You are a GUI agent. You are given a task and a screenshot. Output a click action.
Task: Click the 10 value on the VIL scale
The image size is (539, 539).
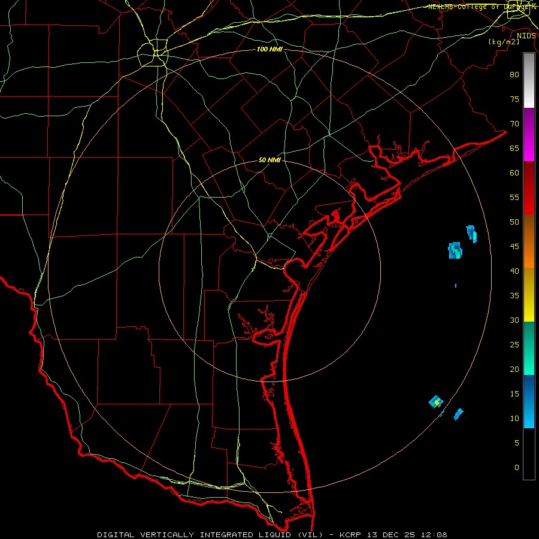pos(514,419)
